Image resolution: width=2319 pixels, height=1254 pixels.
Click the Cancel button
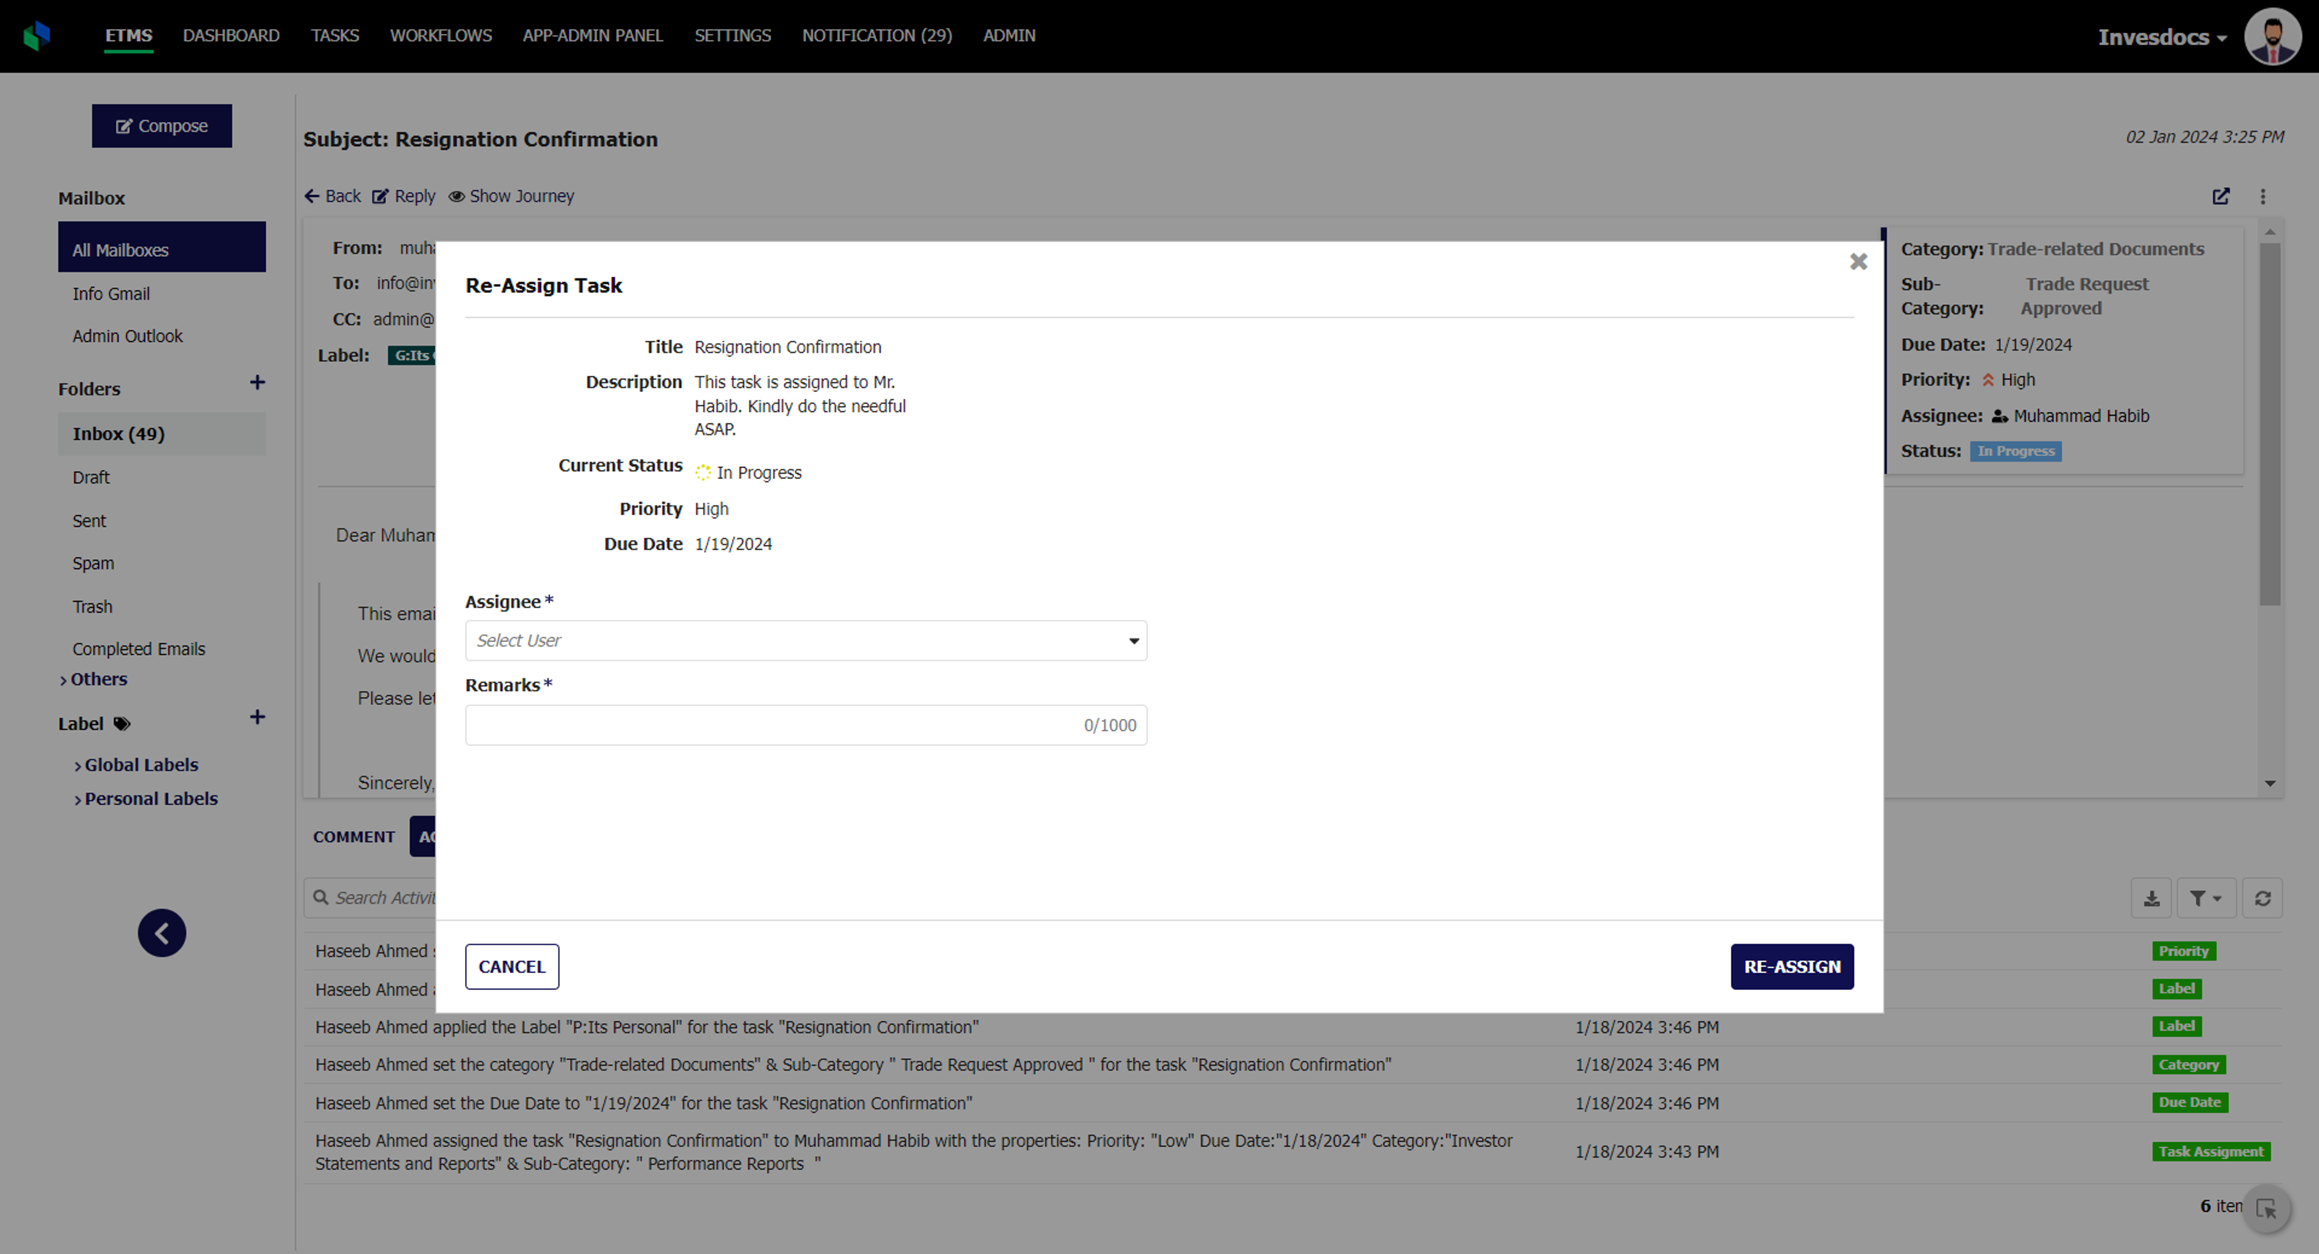pos(512,966)
